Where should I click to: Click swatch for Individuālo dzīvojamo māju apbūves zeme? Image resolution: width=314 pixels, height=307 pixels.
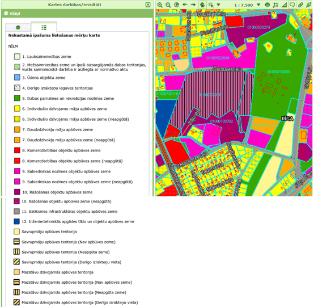pyautogui.click(x=17, y=109)
